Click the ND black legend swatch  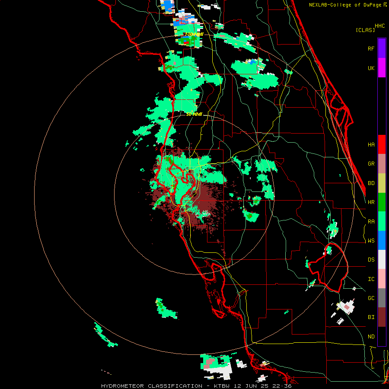382,336
